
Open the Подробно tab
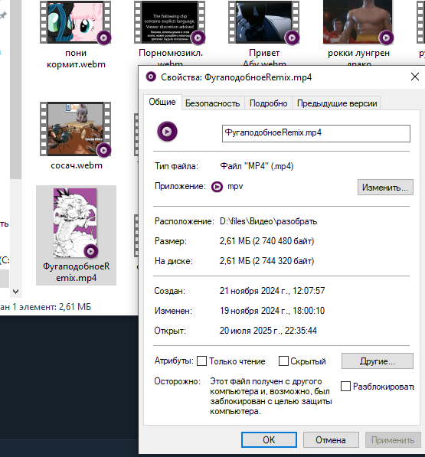coord(269,103)
